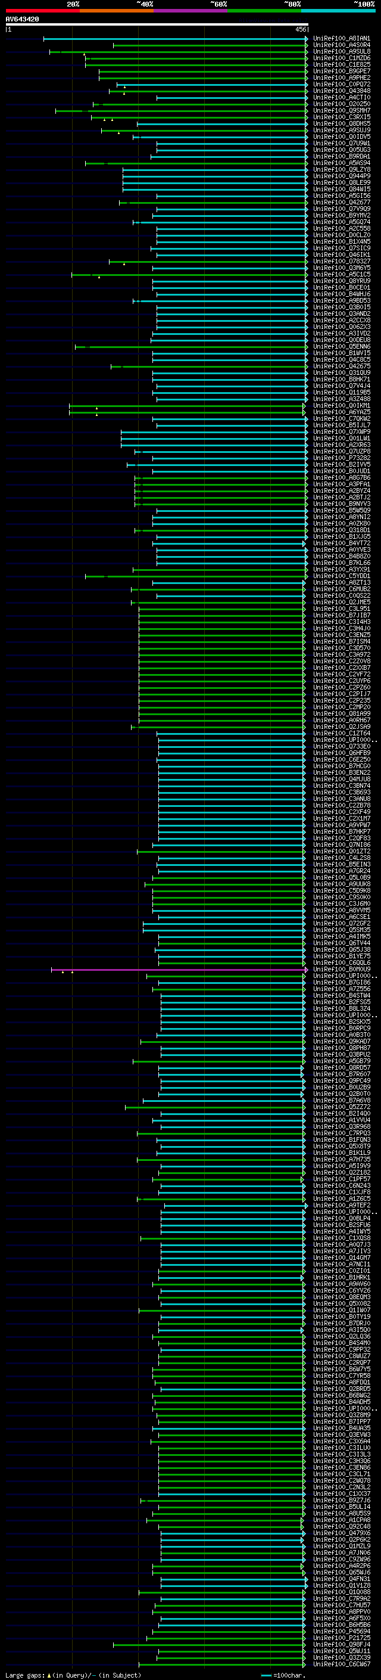The height and width of the screenshot is (1680, 381).
Task: Select the UniRef100_Q7SIC9 label
Action: point(342,249)
